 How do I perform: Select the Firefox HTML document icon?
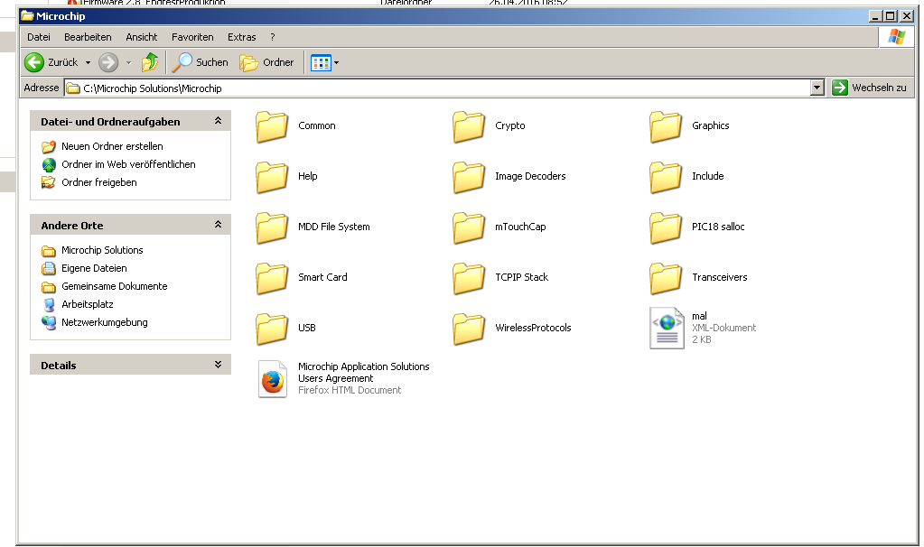[273, 379]
